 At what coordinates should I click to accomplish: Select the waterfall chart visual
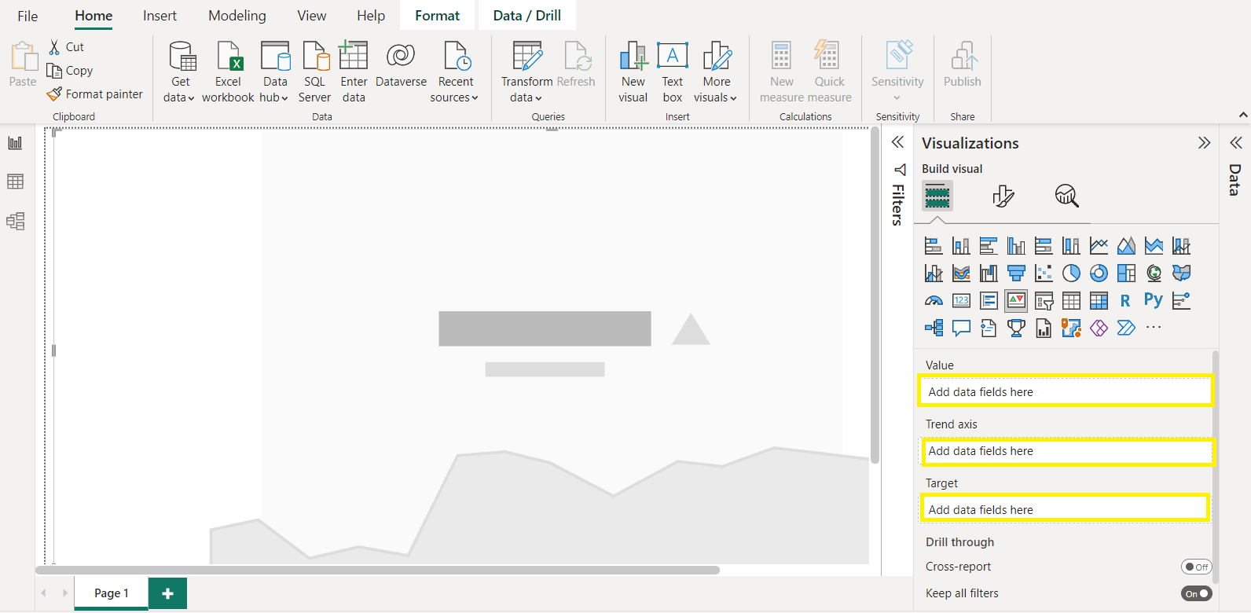click(x=989, y=273)
